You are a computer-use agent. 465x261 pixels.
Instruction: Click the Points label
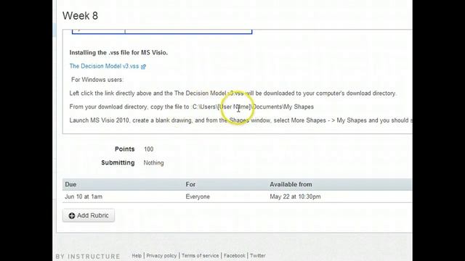124,149
